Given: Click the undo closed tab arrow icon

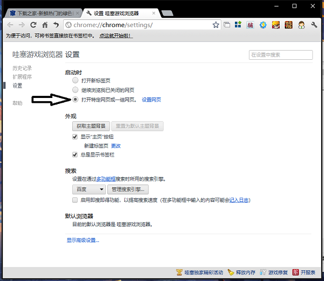Looking at the screenshot, I should point(56,25).
